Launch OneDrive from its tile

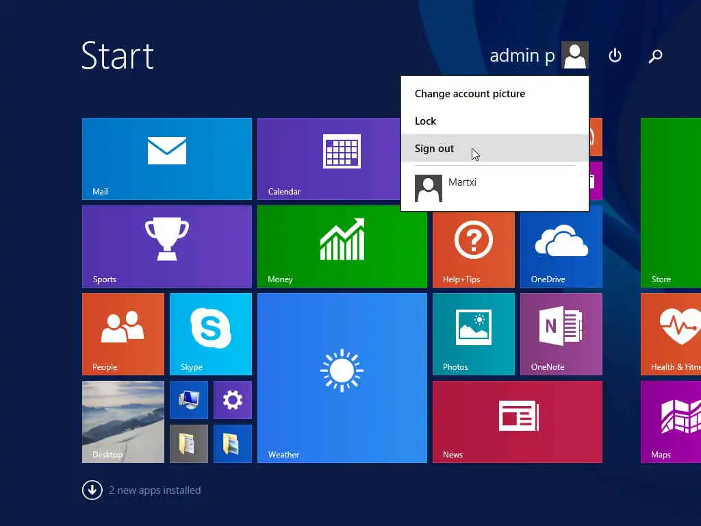pyautogui.click(x=561, y=249)
